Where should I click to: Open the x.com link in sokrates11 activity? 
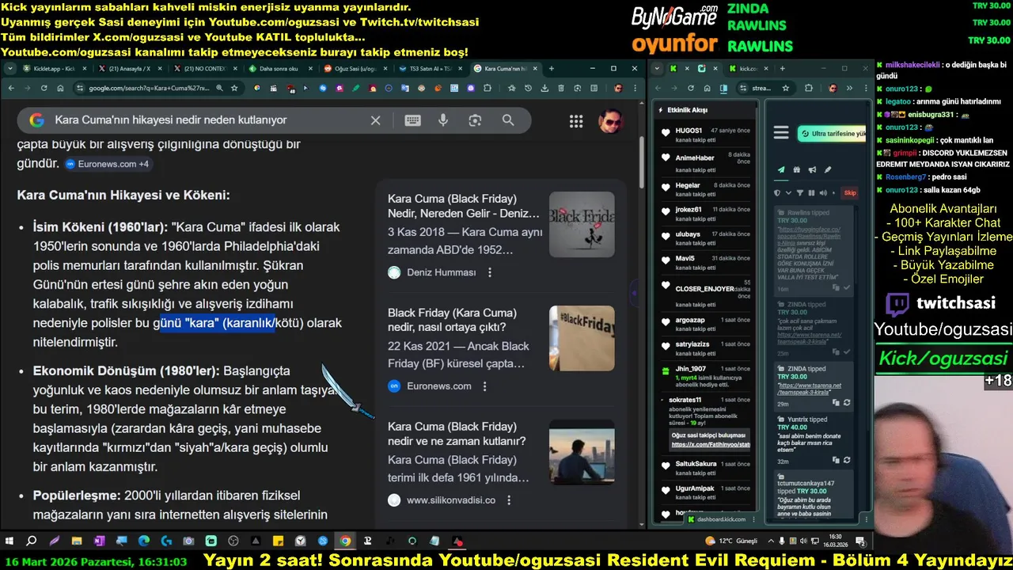(x=710, y=445)
